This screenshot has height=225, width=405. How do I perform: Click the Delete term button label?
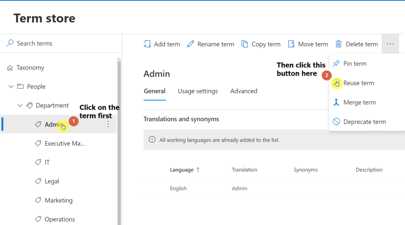coord(361,44)
